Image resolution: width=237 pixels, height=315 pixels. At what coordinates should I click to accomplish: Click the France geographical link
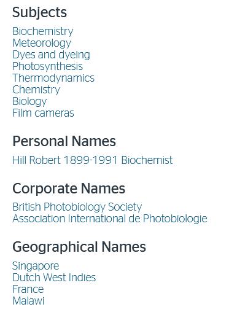tap(28, 289)
